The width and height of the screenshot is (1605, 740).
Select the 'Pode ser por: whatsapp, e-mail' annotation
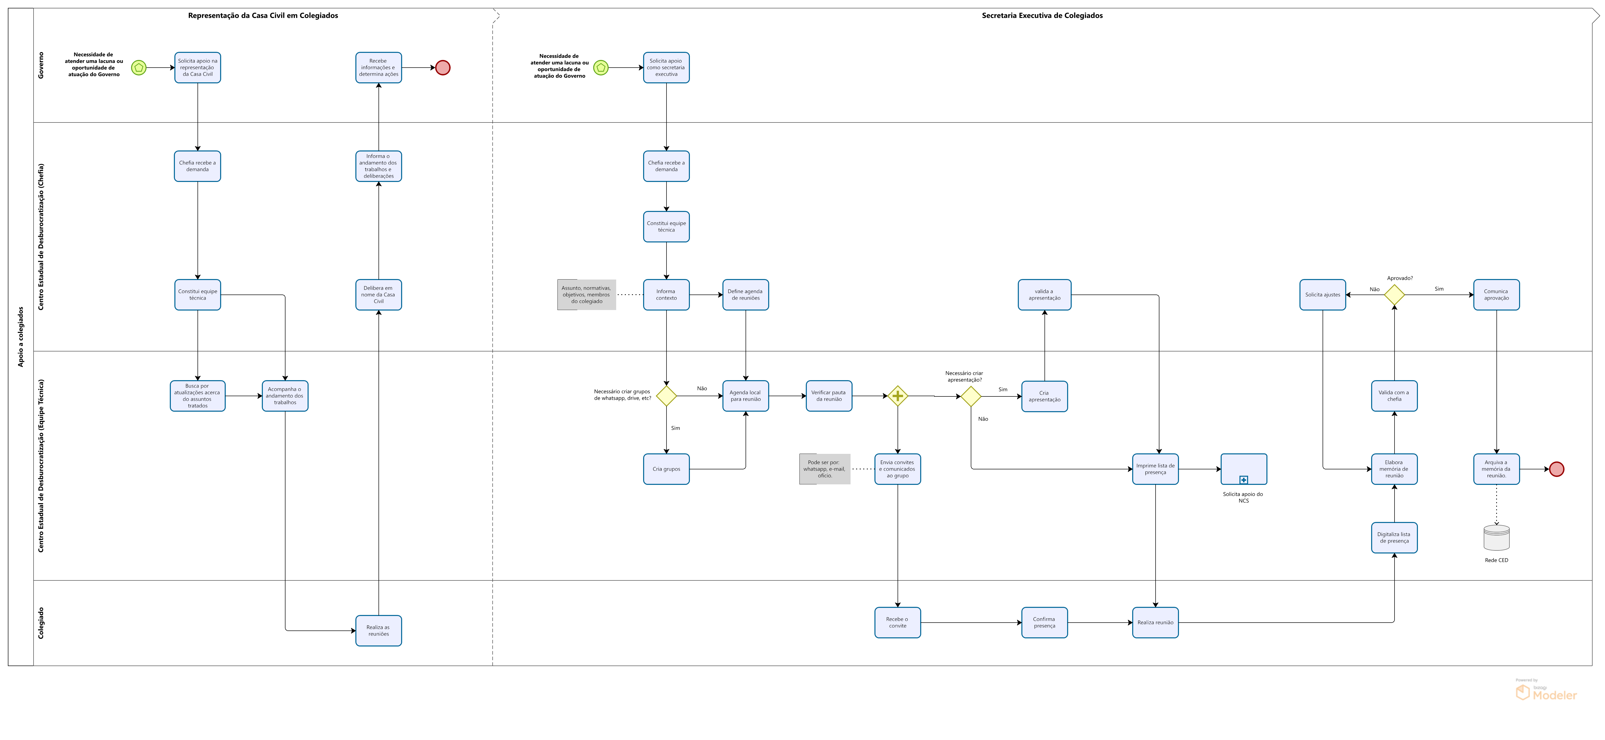(825, 469)
